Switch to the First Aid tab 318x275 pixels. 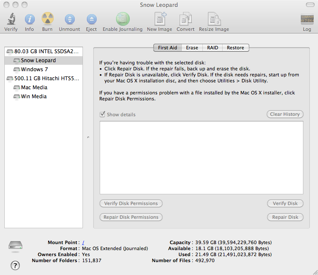(168, 48)
